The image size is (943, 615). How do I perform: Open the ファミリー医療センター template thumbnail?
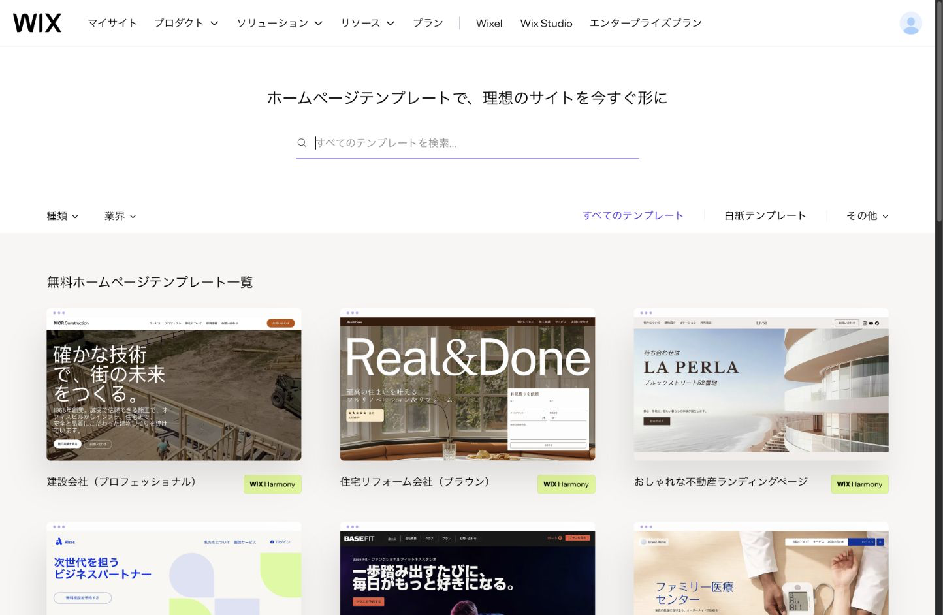click(x=761, y=569)
